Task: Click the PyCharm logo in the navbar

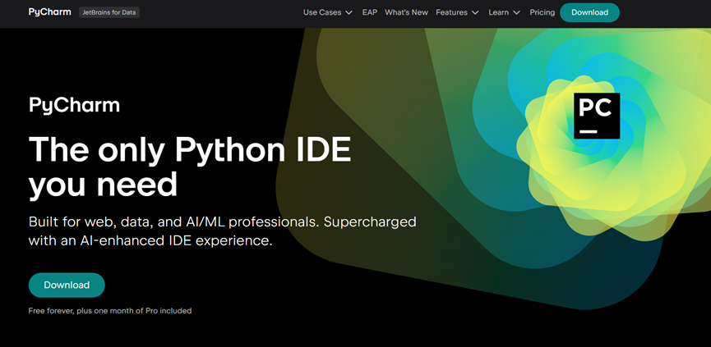Action: pyautogui.click(x=50, y=12)
